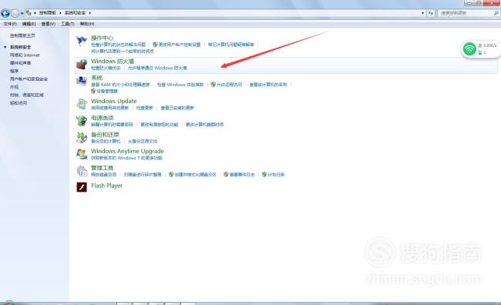Click shield icon beside create disk partitions link
Viewport: 501px width, 305px height.
click(x=171, y=174)
